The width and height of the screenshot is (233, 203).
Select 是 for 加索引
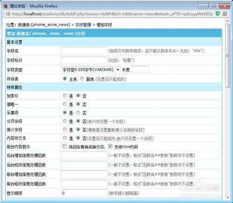coord(65,96)
